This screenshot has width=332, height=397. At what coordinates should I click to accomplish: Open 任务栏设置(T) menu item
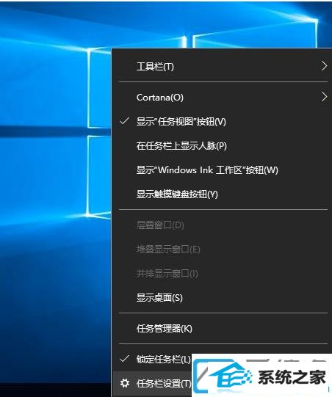coord(153,383)
